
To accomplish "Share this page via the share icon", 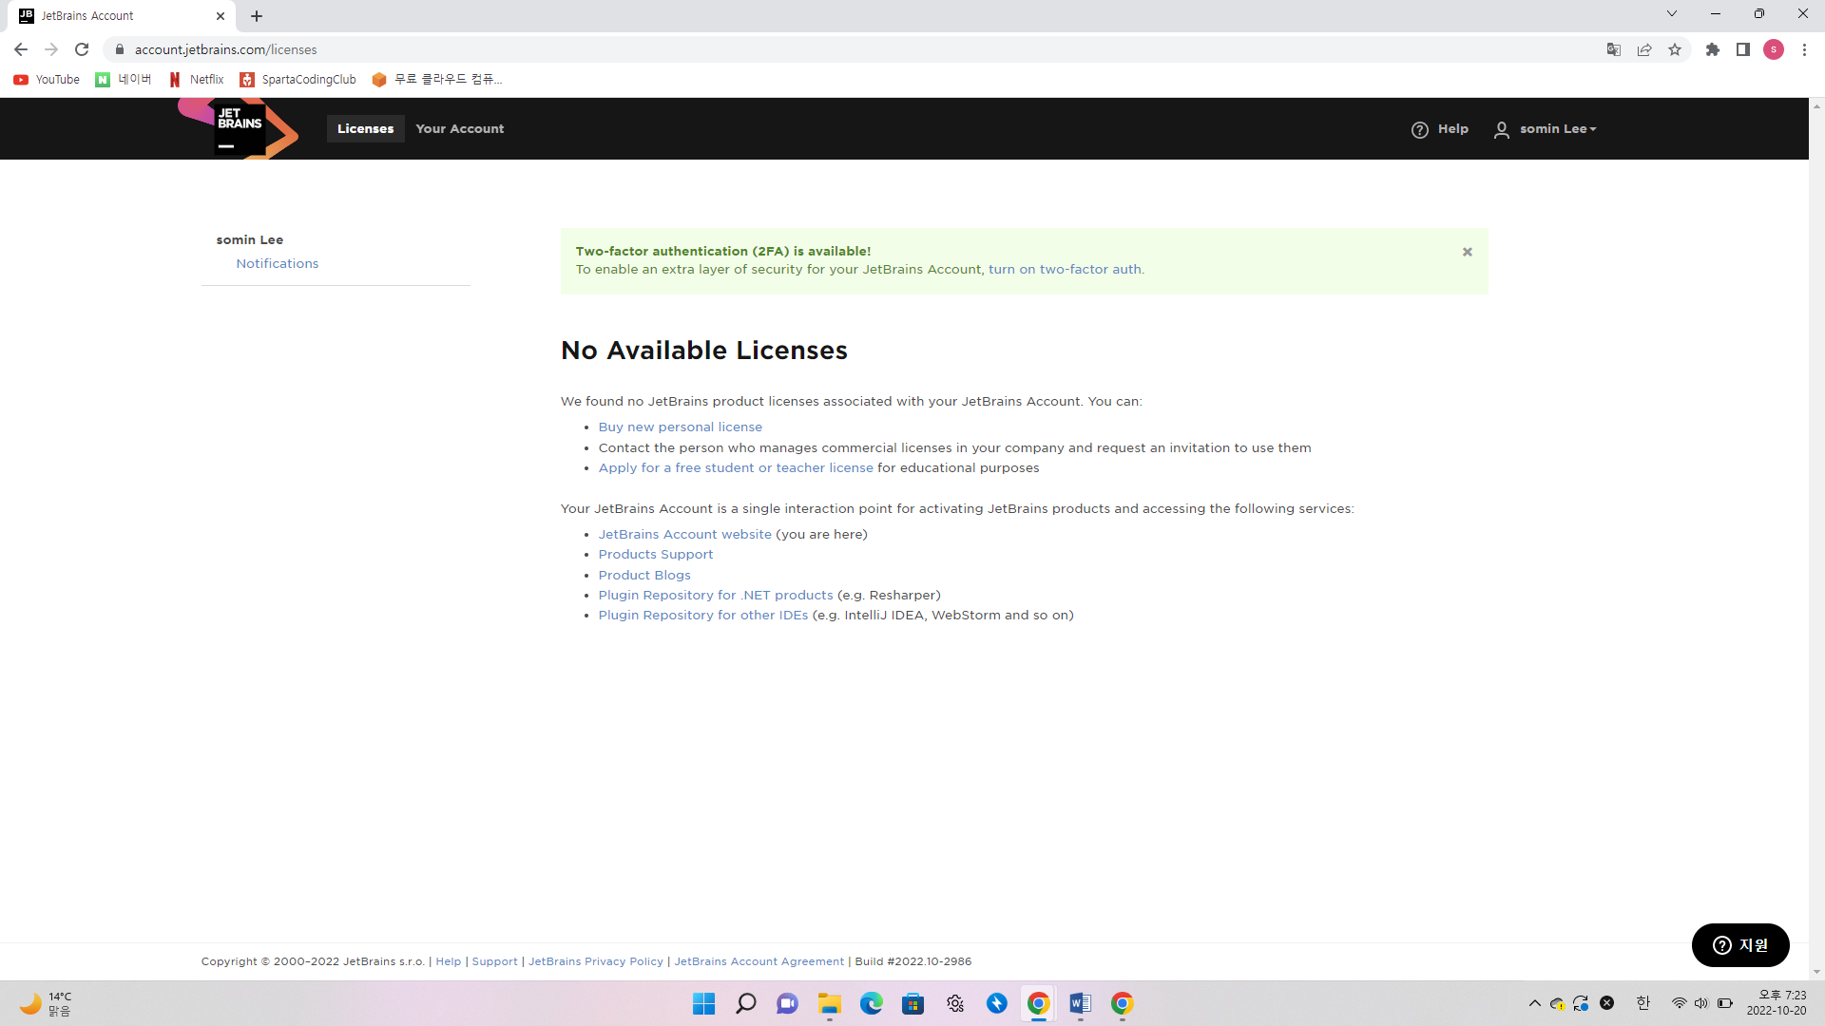I will coord(1644,49).
